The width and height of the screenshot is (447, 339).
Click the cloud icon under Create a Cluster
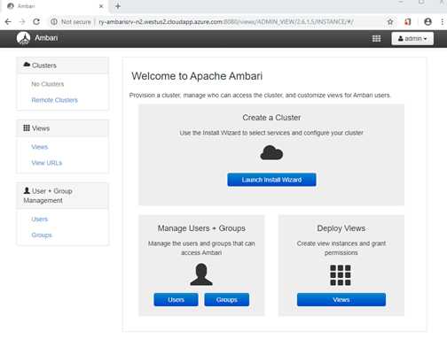point(271,153)
